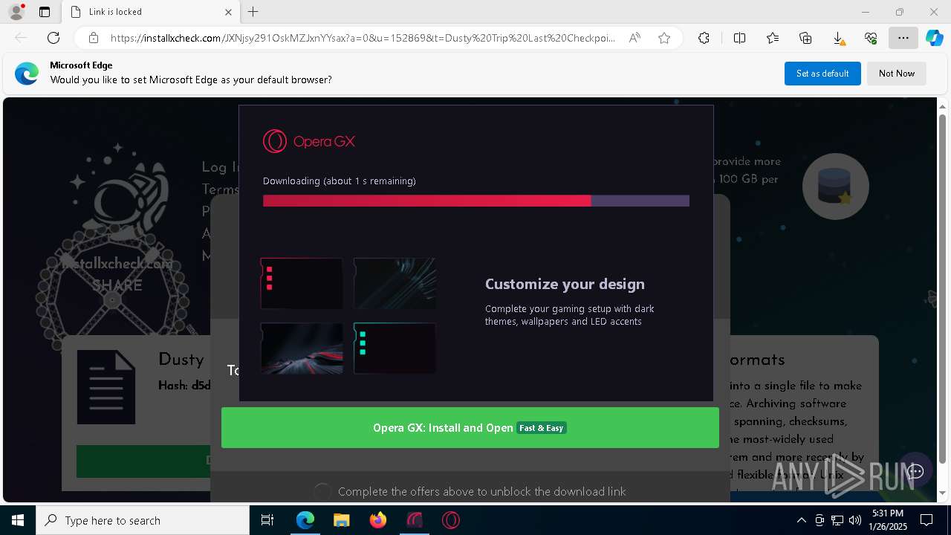
Task: Reload the page with refresh icon
Action: (53, 38)
